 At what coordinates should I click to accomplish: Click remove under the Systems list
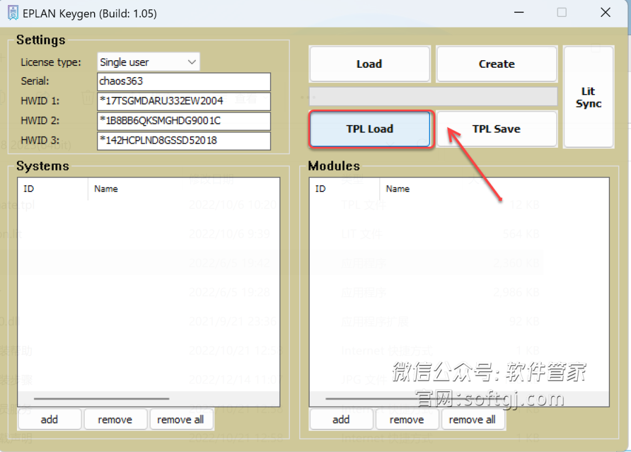(115, 419)
